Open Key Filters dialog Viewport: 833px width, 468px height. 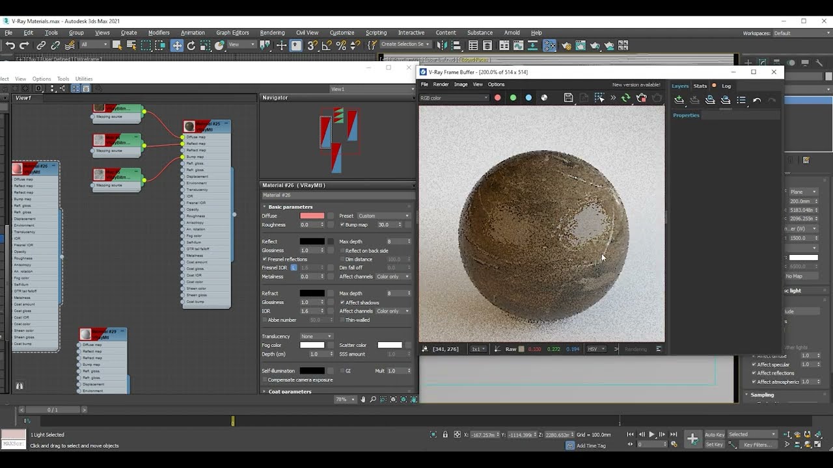pos(758,445)
